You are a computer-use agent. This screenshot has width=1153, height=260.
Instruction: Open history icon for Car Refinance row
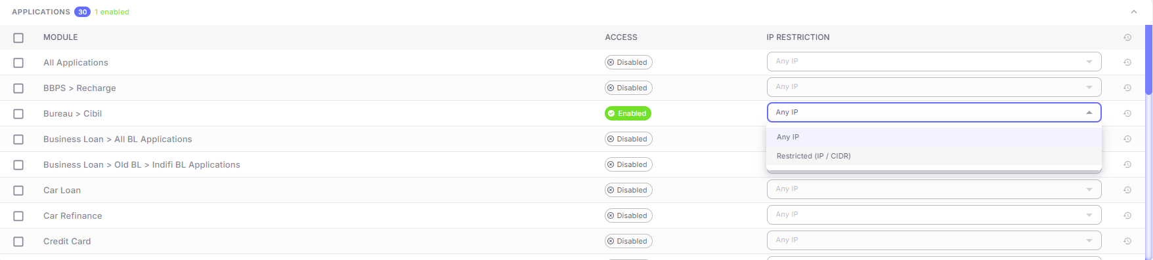click(x=1127, y=215)
